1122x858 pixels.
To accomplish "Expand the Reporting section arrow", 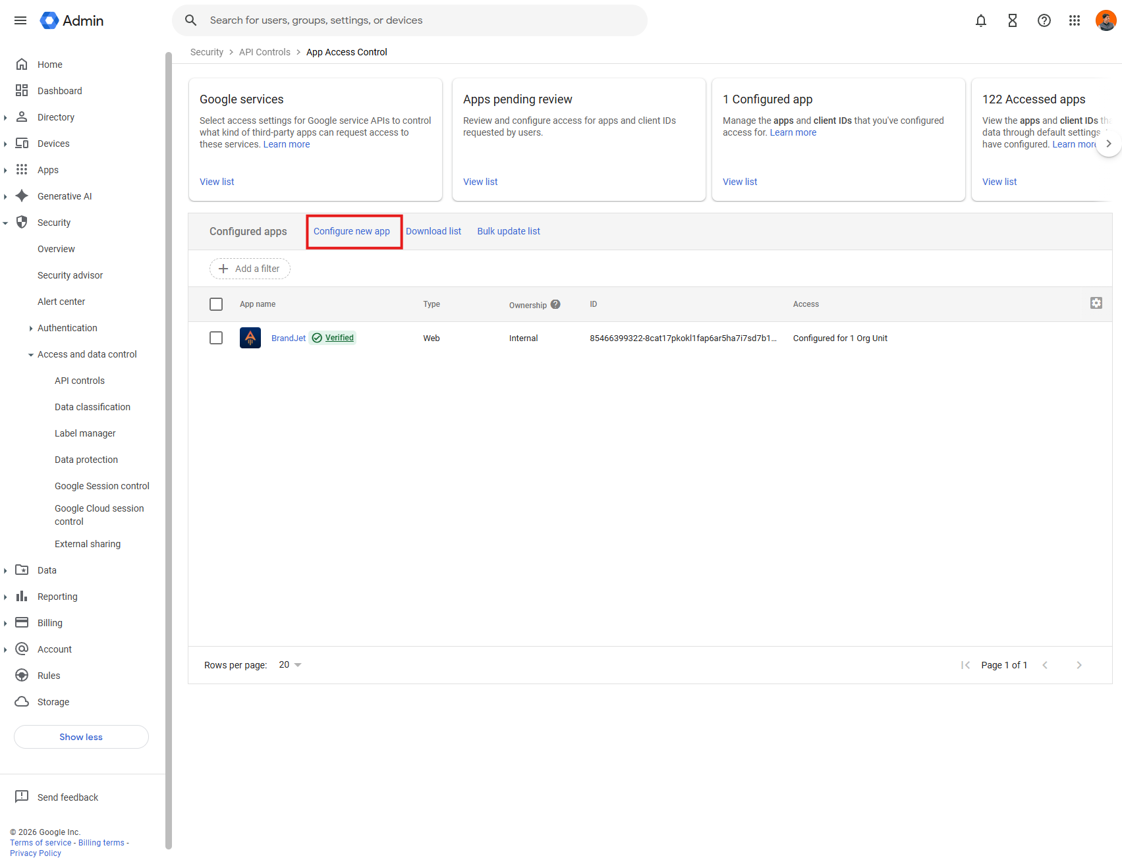I will pyautogui.click(x=5, y=597).
